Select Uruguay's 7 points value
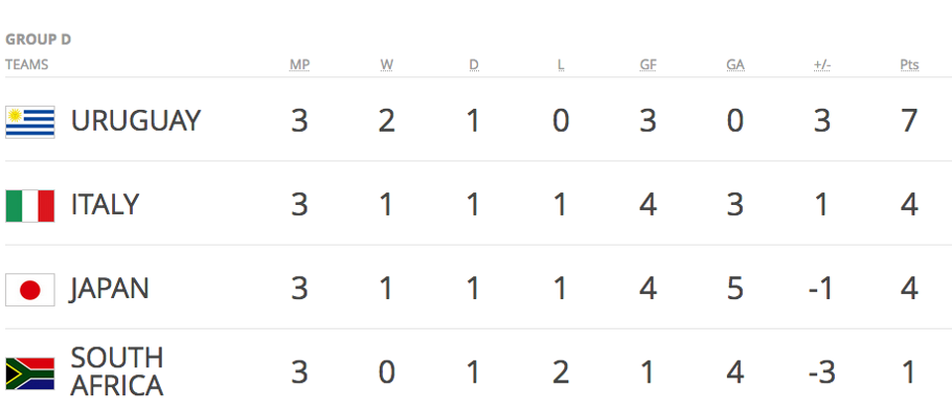This screenshot has width=952, height=410. click(x=909, y=121)
